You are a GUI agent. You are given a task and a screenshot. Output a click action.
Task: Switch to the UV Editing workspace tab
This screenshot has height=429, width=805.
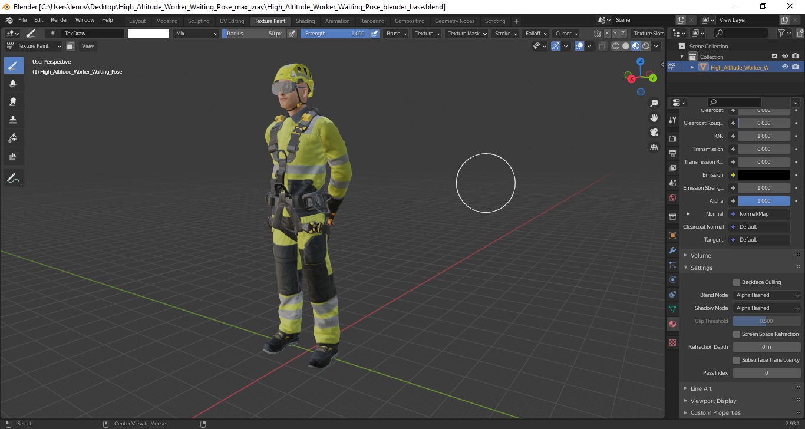(x=232, y=21)
